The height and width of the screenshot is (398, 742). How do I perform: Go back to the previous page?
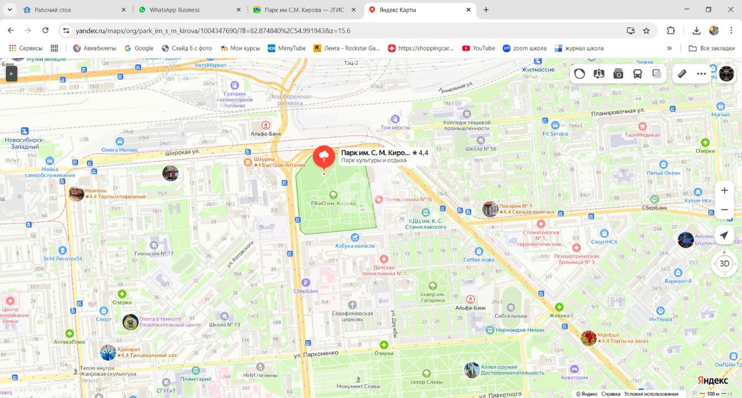[x=10, y=31]
